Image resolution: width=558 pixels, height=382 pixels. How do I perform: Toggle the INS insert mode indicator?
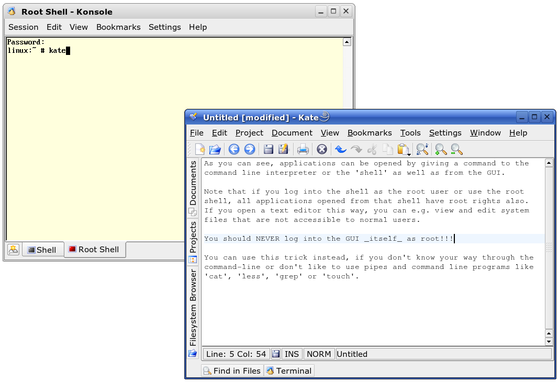coord(292,354)
